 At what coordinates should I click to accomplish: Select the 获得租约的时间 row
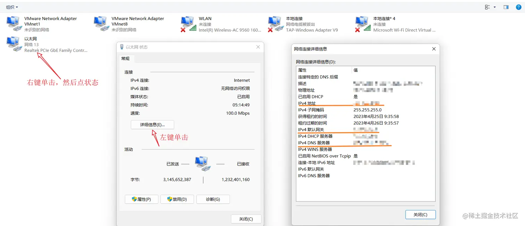(x=366, y=116)
